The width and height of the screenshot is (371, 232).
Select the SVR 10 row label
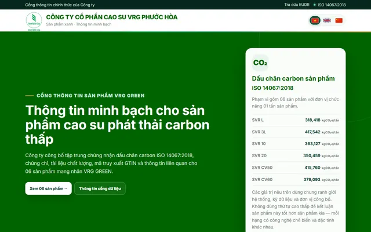259,144
